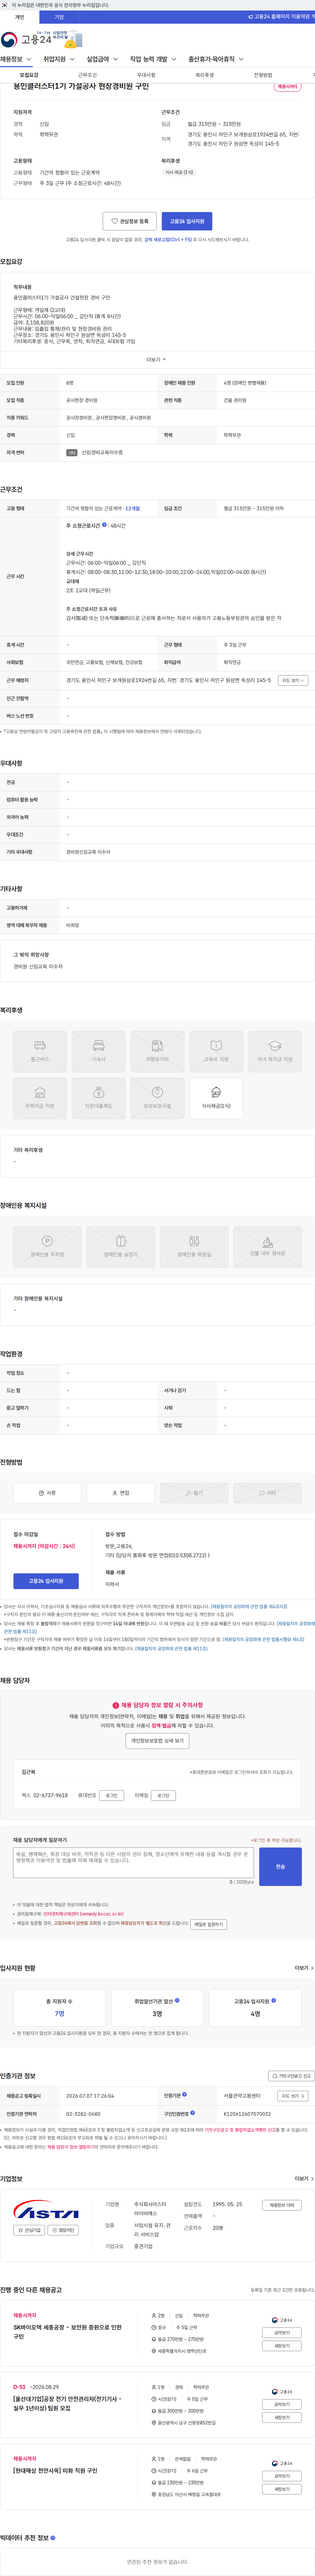Click the lower 고용24 입사지원 button
The image size is (315, 2576).
coord(46,1581)
